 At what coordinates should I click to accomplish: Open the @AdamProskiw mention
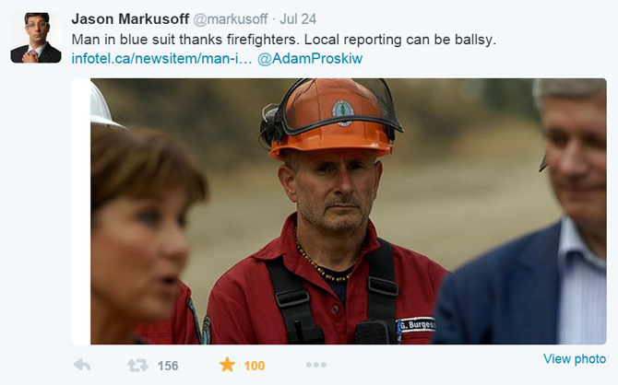[x=310, y=59]
